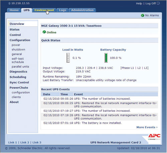Open PowerChute clients page
167x153 pixels.
16,97
